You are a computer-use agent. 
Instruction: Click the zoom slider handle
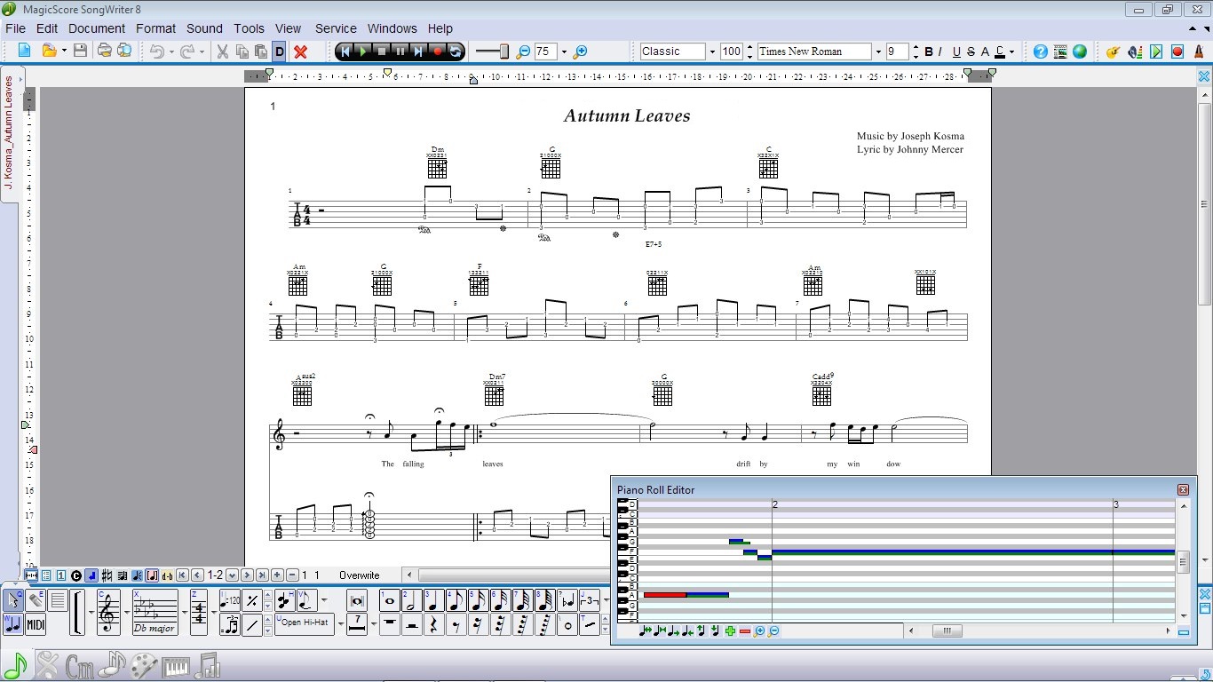[503, 52]
